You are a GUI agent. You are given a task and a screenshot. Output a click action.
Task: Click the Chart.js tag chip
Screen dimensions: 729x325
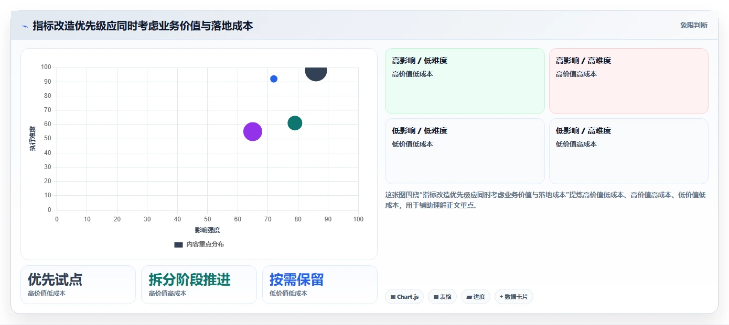[404, 297]
